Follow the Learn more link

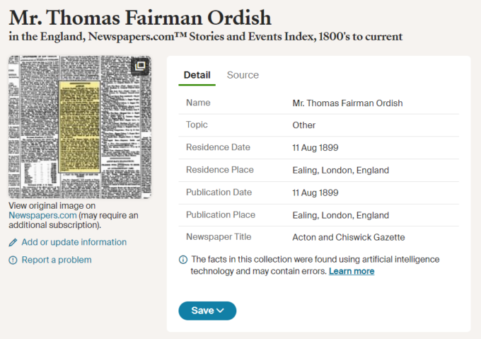click(352, 271)
